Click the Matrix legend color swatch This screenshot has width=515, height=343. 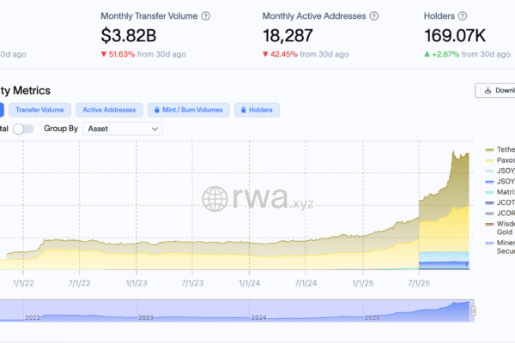(x=489, y=192)
